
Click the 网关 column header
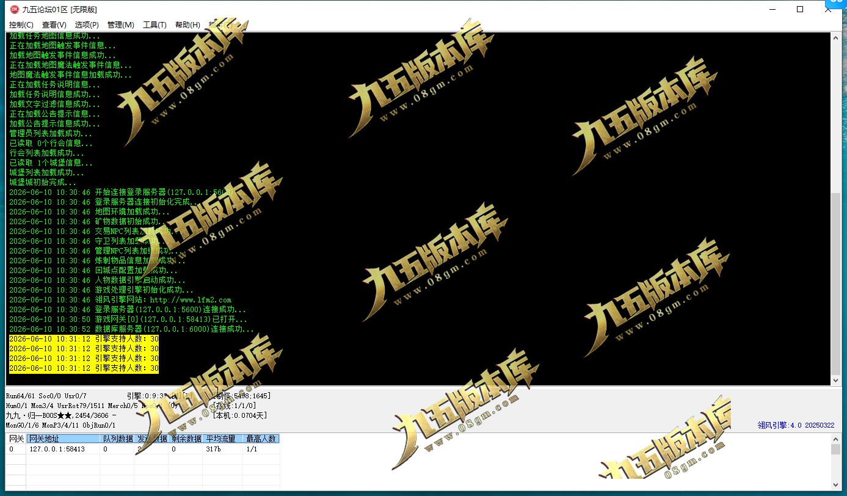pos(16,439)
